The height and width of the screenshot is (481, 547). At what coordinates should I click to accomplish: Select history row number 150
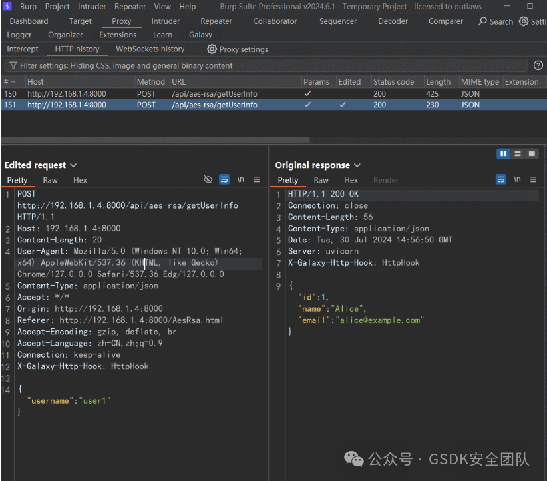(273, 94)
